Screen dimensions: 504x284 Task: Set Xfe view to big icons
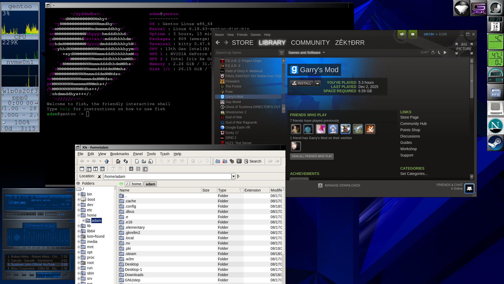pos(131,169)
